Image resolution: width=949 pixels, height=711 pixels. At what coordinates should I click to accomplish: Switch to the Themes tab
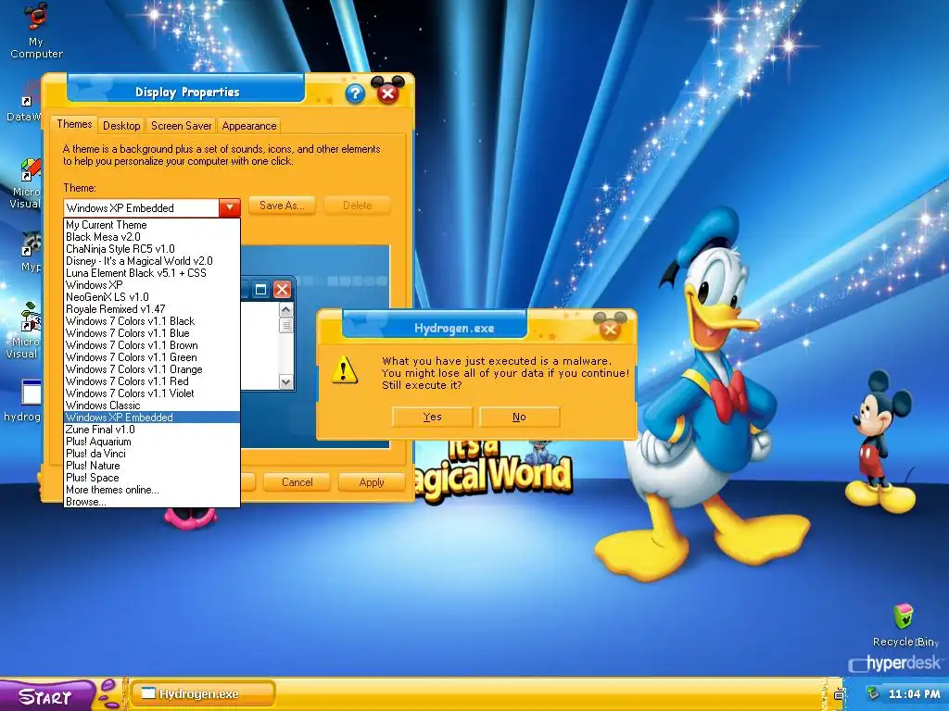pyautogui.click(x=74, y=124)
